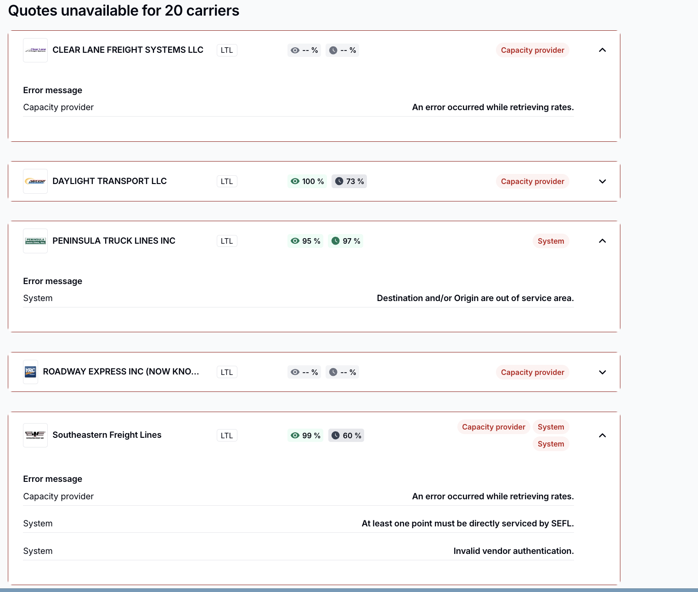Viewport: 698px width, 592px height.
Task: Collapse the Clear Lane Freight Systems card
Action: pyautogui.click(x=602, y=50)
